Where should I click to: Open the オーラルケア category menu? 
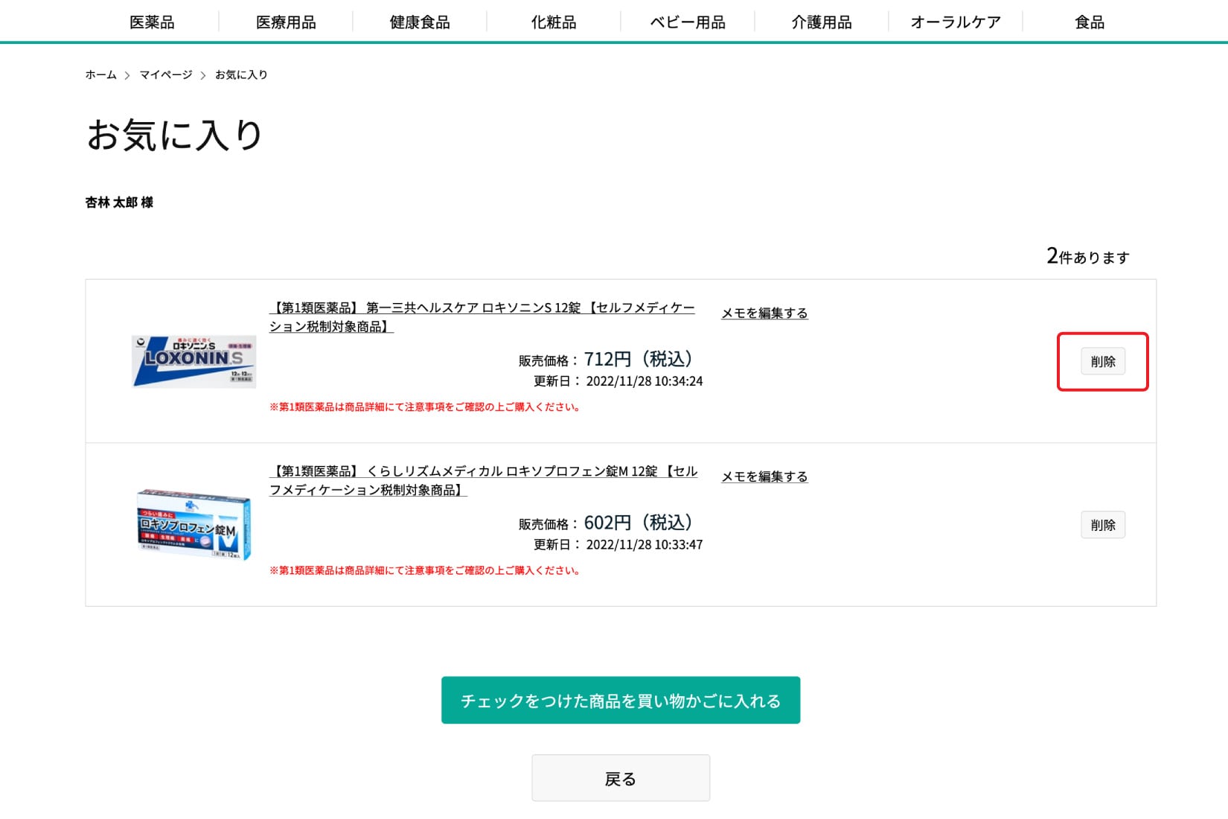(x=955, y=22)
